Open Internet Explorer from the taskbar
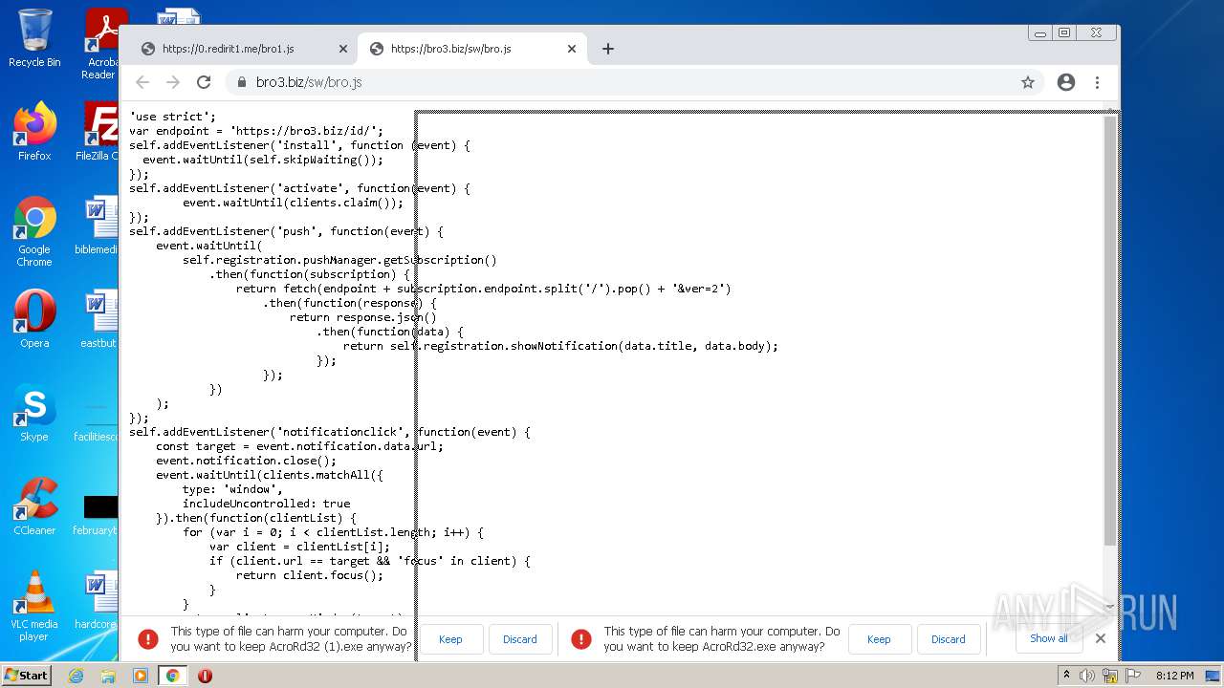The image size is (1224, 688). click(76, 676)
